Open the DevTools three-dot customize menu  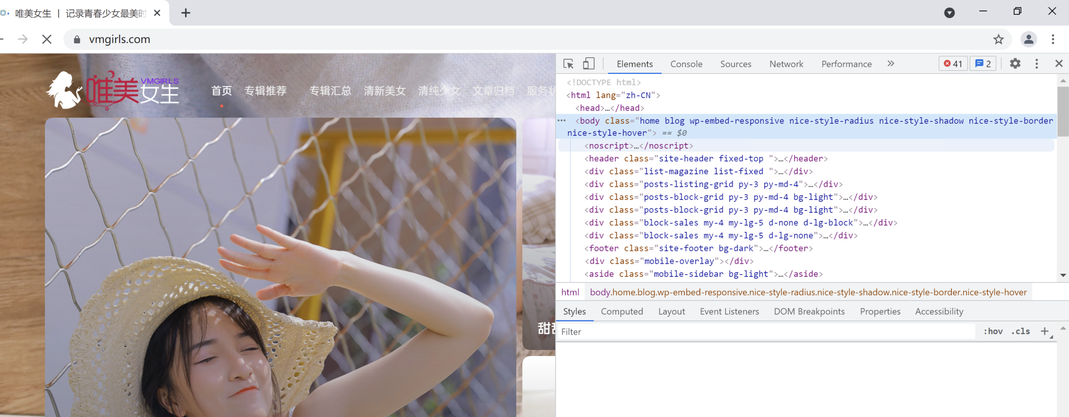pos(1037,64)
